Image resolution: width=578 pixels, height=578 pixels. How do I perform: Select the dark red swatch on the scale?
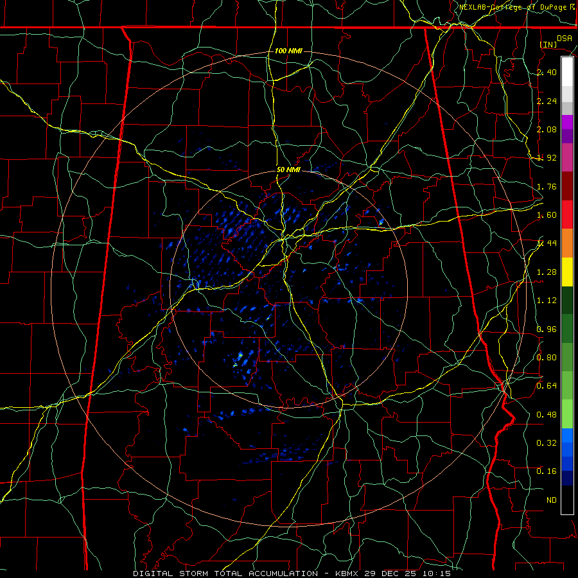[567, 186]
